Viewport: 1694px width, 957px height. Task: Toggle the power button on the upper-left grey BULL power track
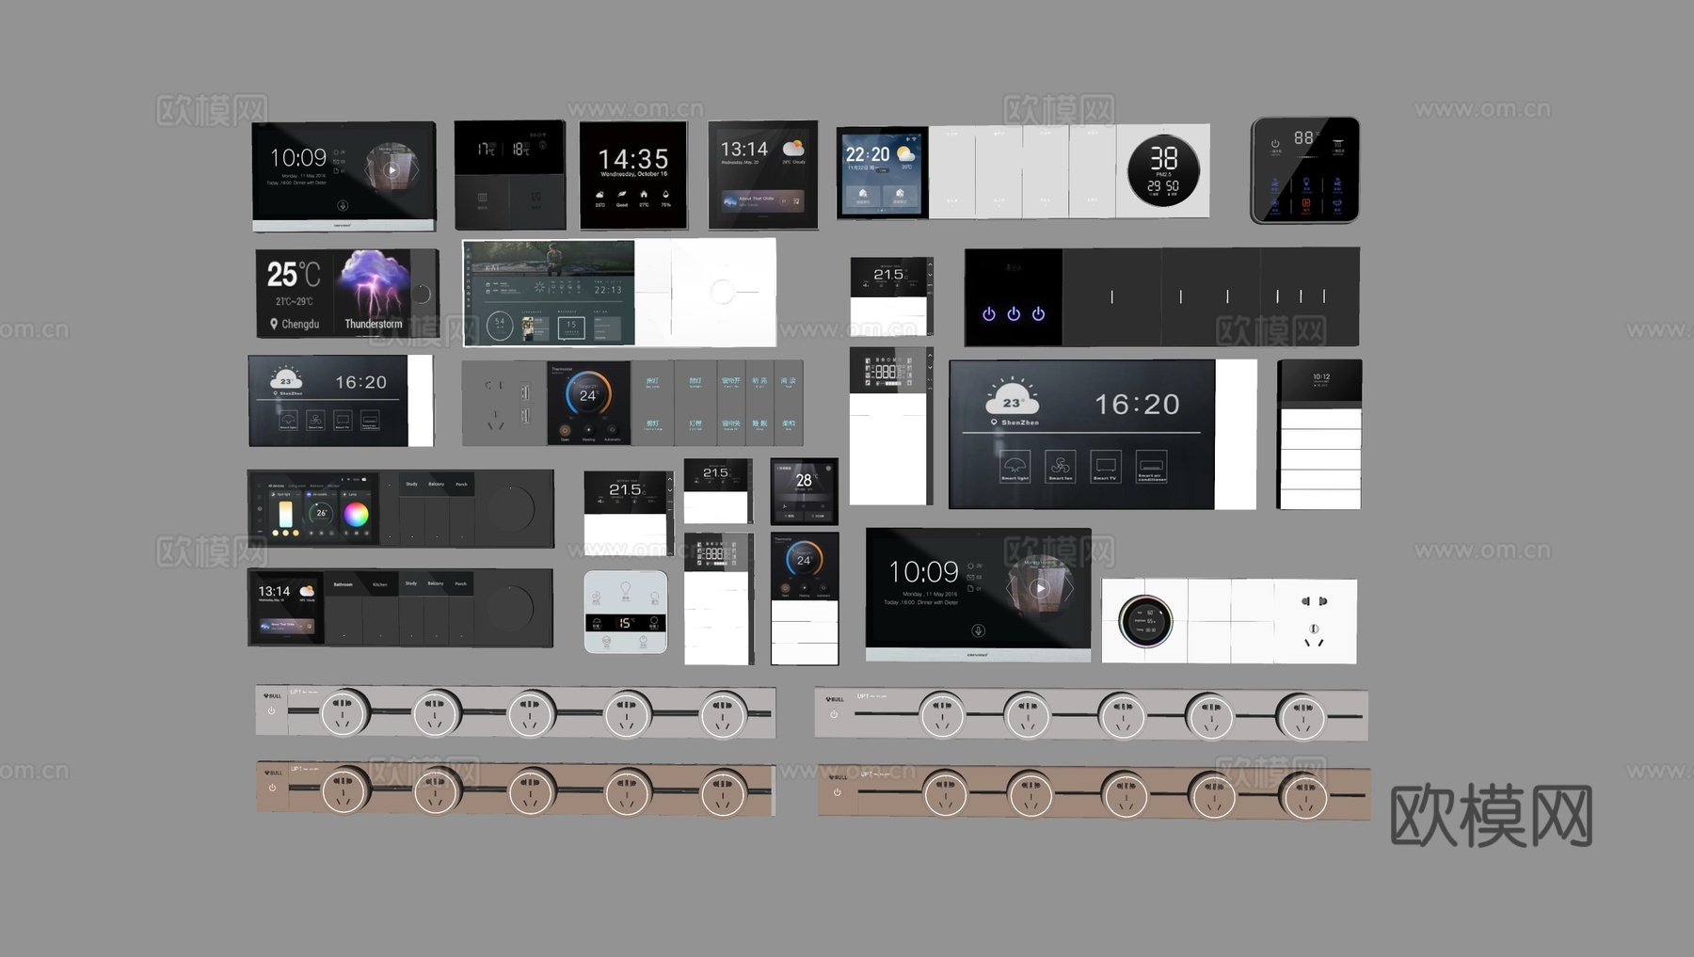pyautogui.click(x=272, y=711)
